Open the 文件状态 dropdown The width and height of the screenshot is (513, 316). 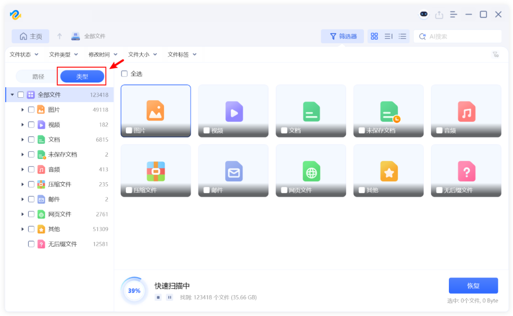(24, 55)
